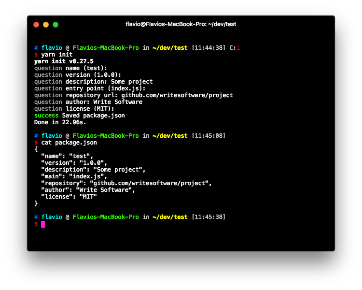Click the "author": "Write Software" JSON line
The height and width of the screenshot is (290, 362).
(x=88, y=190)
